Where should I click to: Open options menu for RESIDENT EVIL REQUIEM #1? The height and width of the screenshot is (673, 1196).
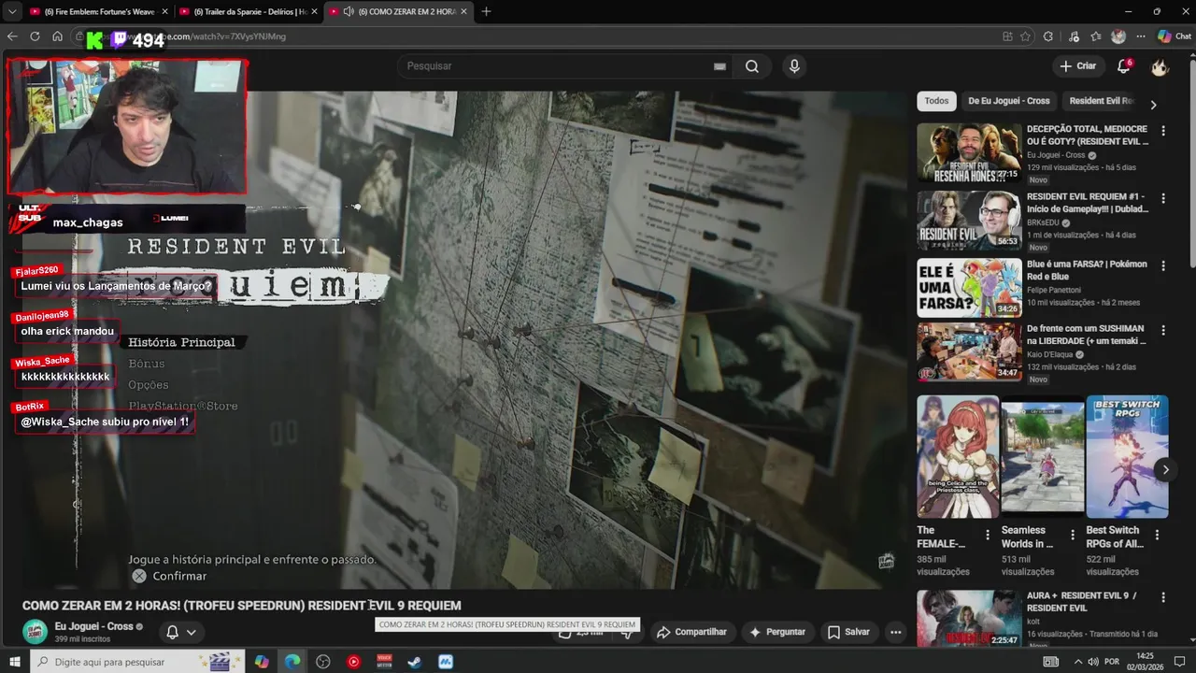[1163, 198]
